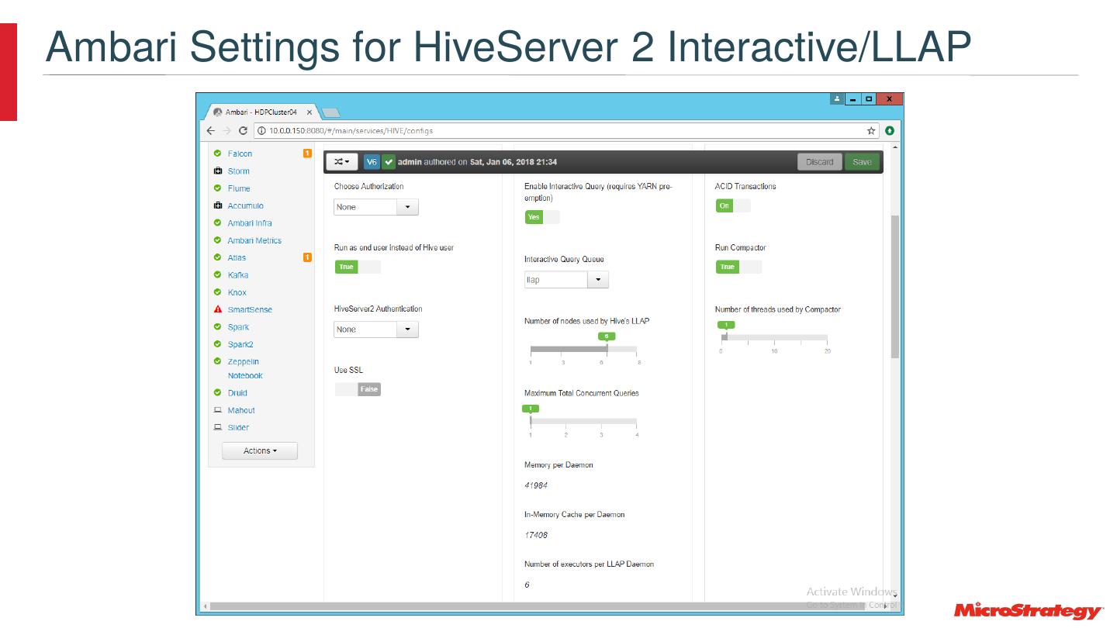
Task: Click the orange alert badge next to Atlas
Action: click(307, 257)
